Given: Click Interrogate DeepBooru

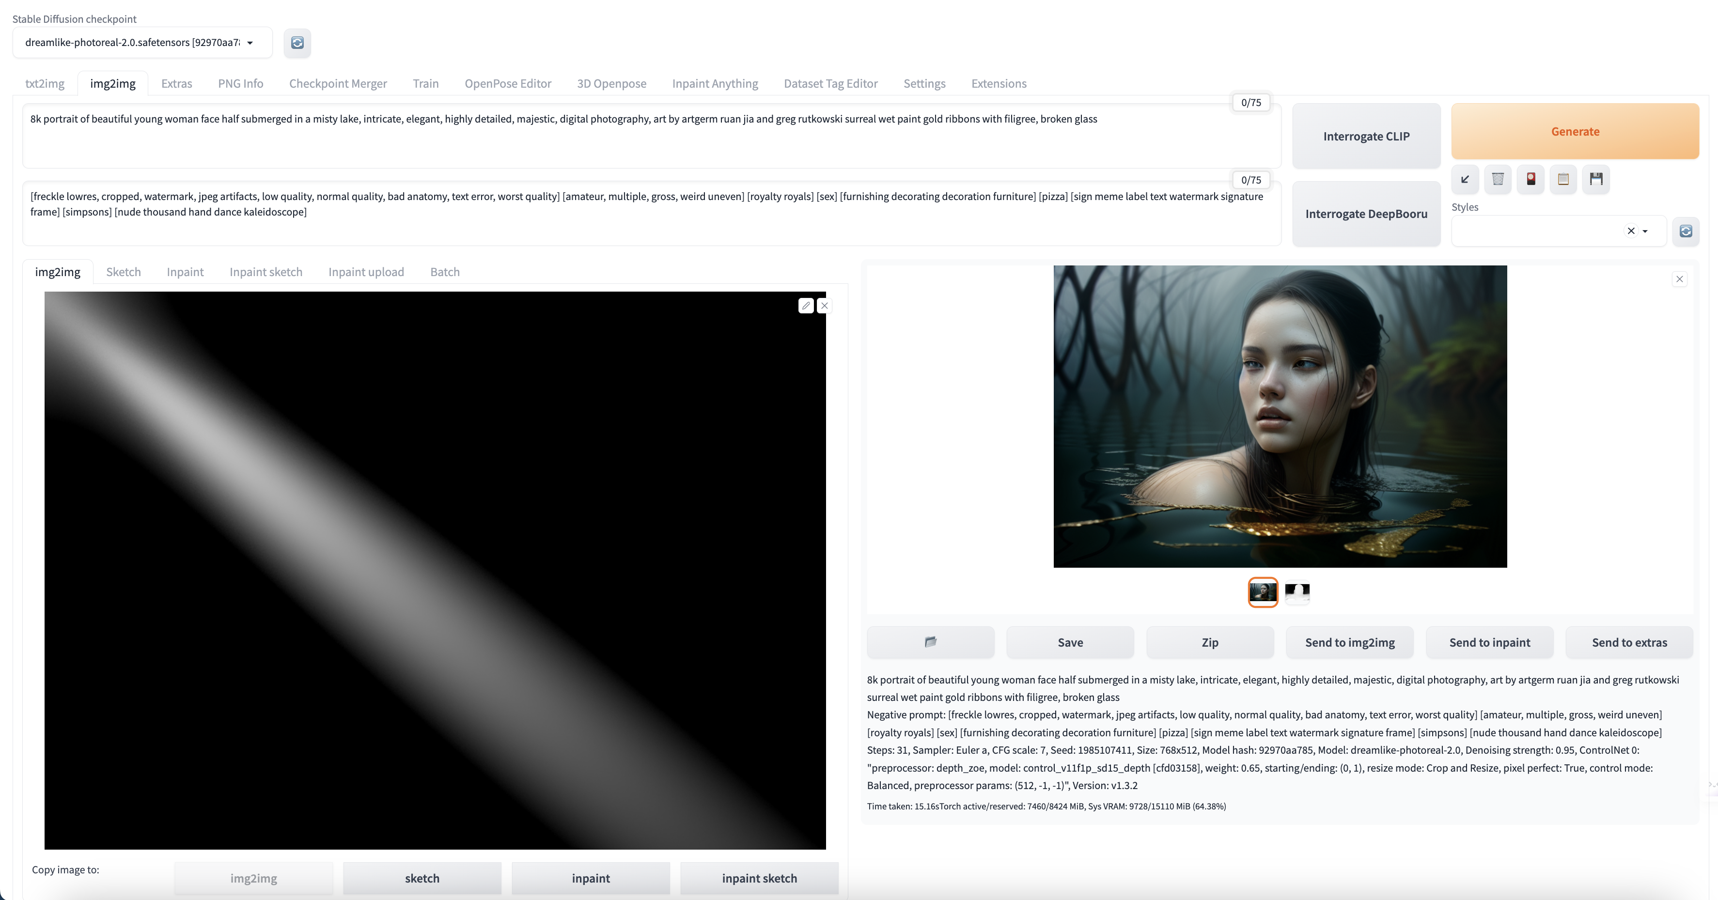Looking at the screenshot, I should [1367, 213].
